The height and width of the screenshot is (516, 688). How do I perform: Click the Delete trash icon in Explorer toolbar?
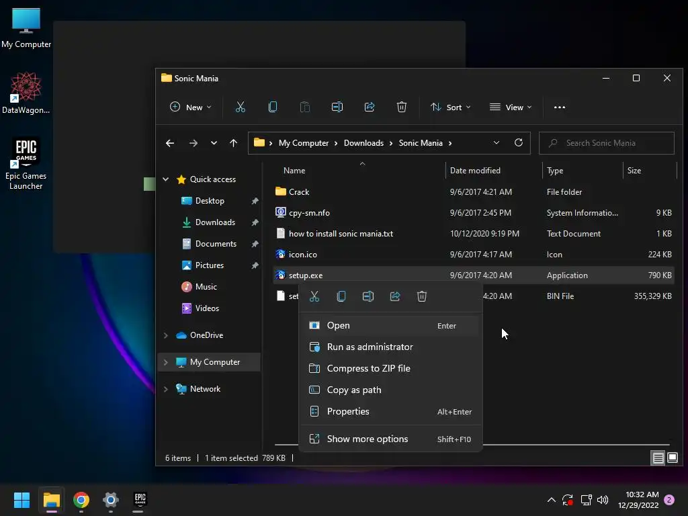tap(402, 107)
